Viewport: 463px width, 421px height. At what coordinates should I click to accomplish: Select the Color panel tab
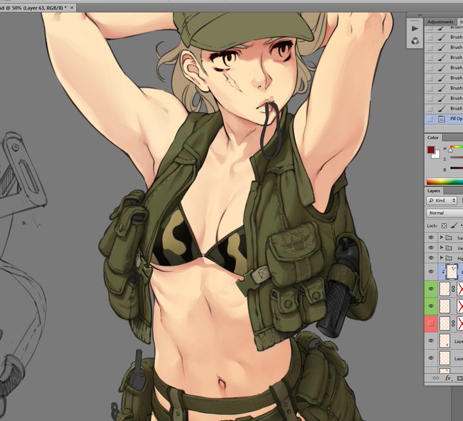click(432, 138)
